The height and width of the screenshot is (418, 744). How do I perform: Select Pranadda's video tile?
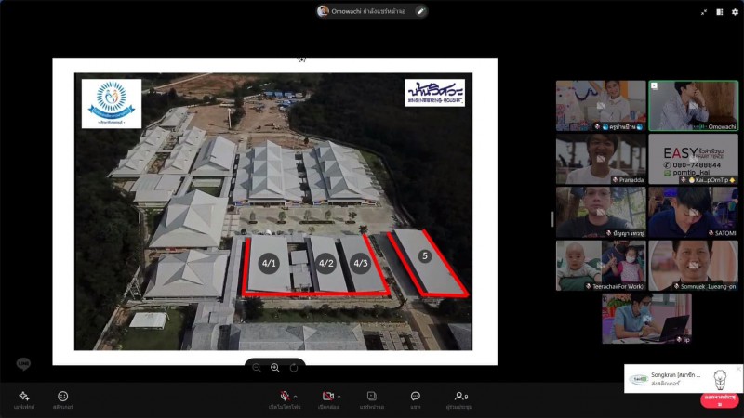[x=601, y=159]
